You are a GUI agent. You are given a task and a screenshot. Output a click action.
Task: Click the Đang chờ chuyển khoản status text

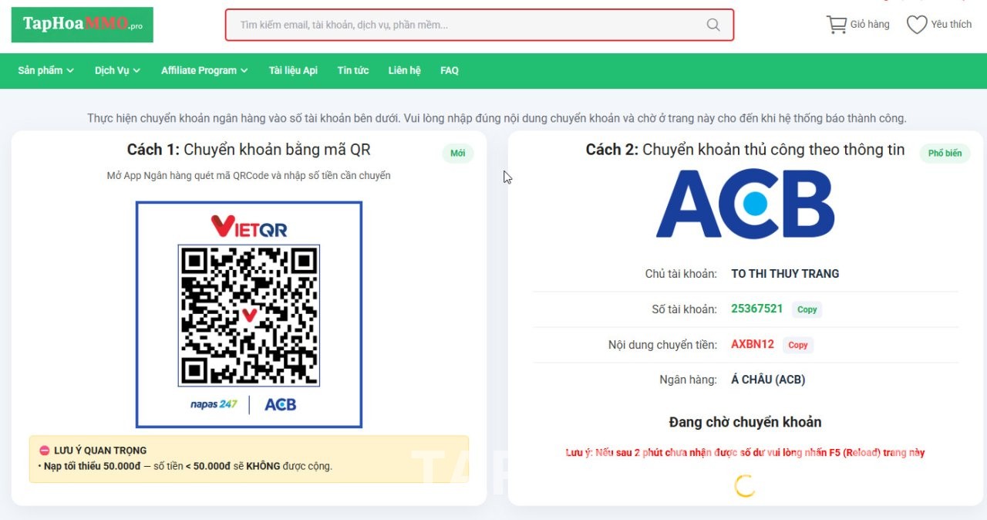point(745,422)
